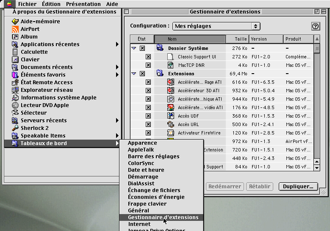Uncheck the Accélérate... vidéo ATI checkbox

point(148,107)
